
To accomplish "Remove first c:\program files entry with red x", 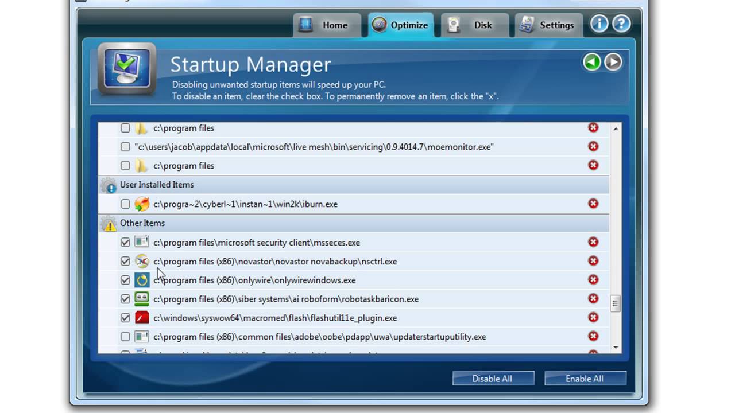I will (593, 128).
